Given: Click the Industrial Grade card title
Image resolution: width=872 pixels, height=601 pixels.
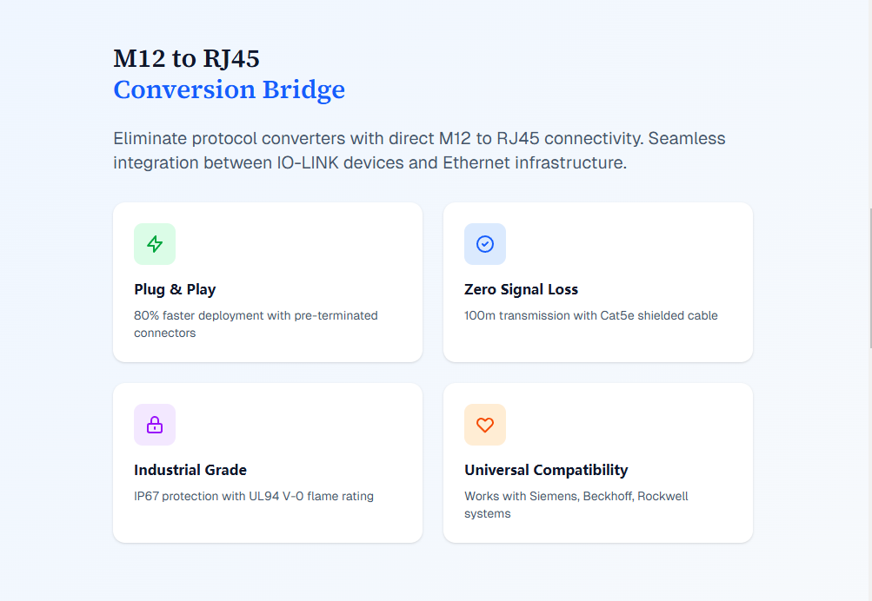Looking at the screenshot, I should point(190,470).
